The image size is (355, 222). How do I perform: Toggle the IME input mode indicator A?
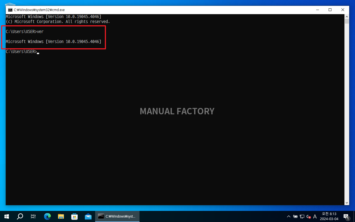(315, 216)
